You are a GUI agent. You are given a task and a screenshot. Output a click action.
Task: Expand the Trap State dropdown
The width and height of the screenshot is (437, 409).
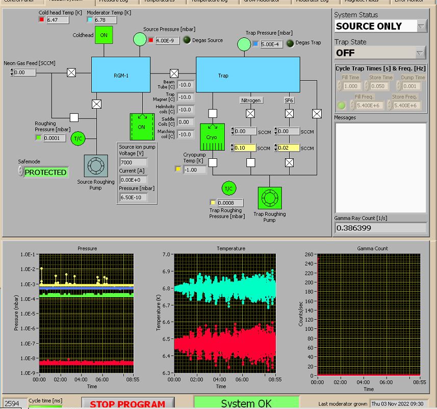coord(420,53)
